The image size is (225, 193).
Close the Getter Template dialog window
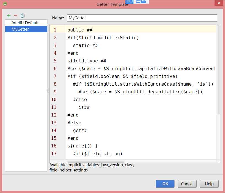point(219,3)
